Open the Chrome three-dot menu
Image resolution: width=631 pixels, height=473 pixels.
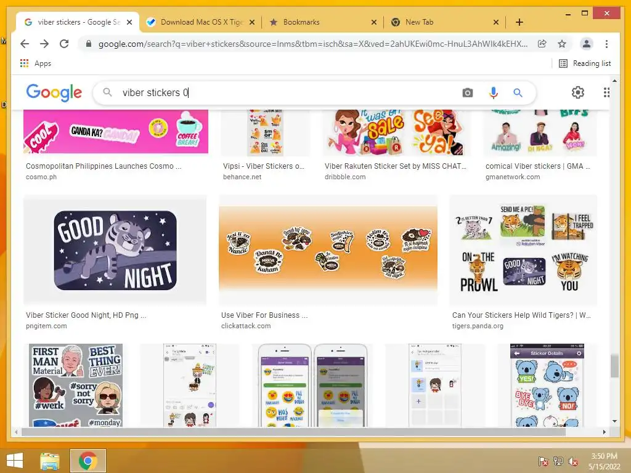[x=606, y=44]
